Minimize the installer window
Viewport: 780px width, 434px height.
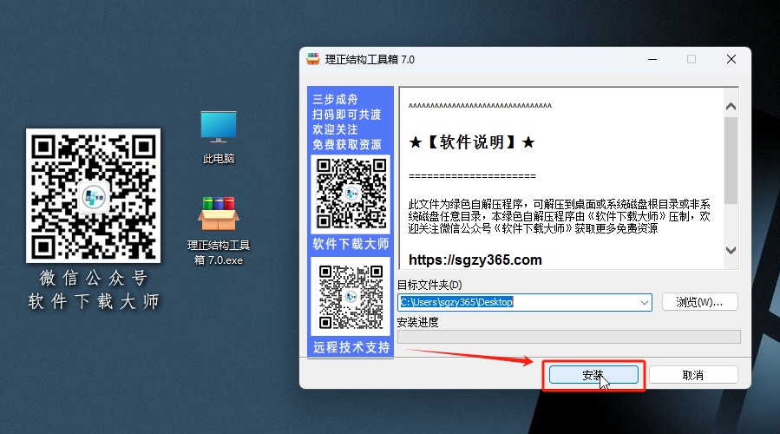652,59
